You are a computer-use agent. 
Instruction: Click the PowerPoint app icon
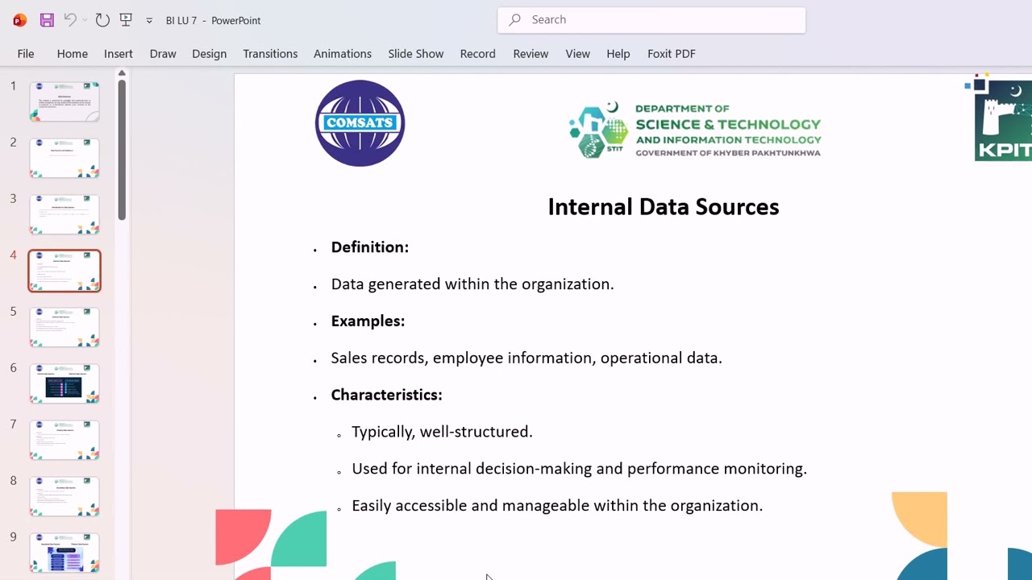click(x=19, y=20)
